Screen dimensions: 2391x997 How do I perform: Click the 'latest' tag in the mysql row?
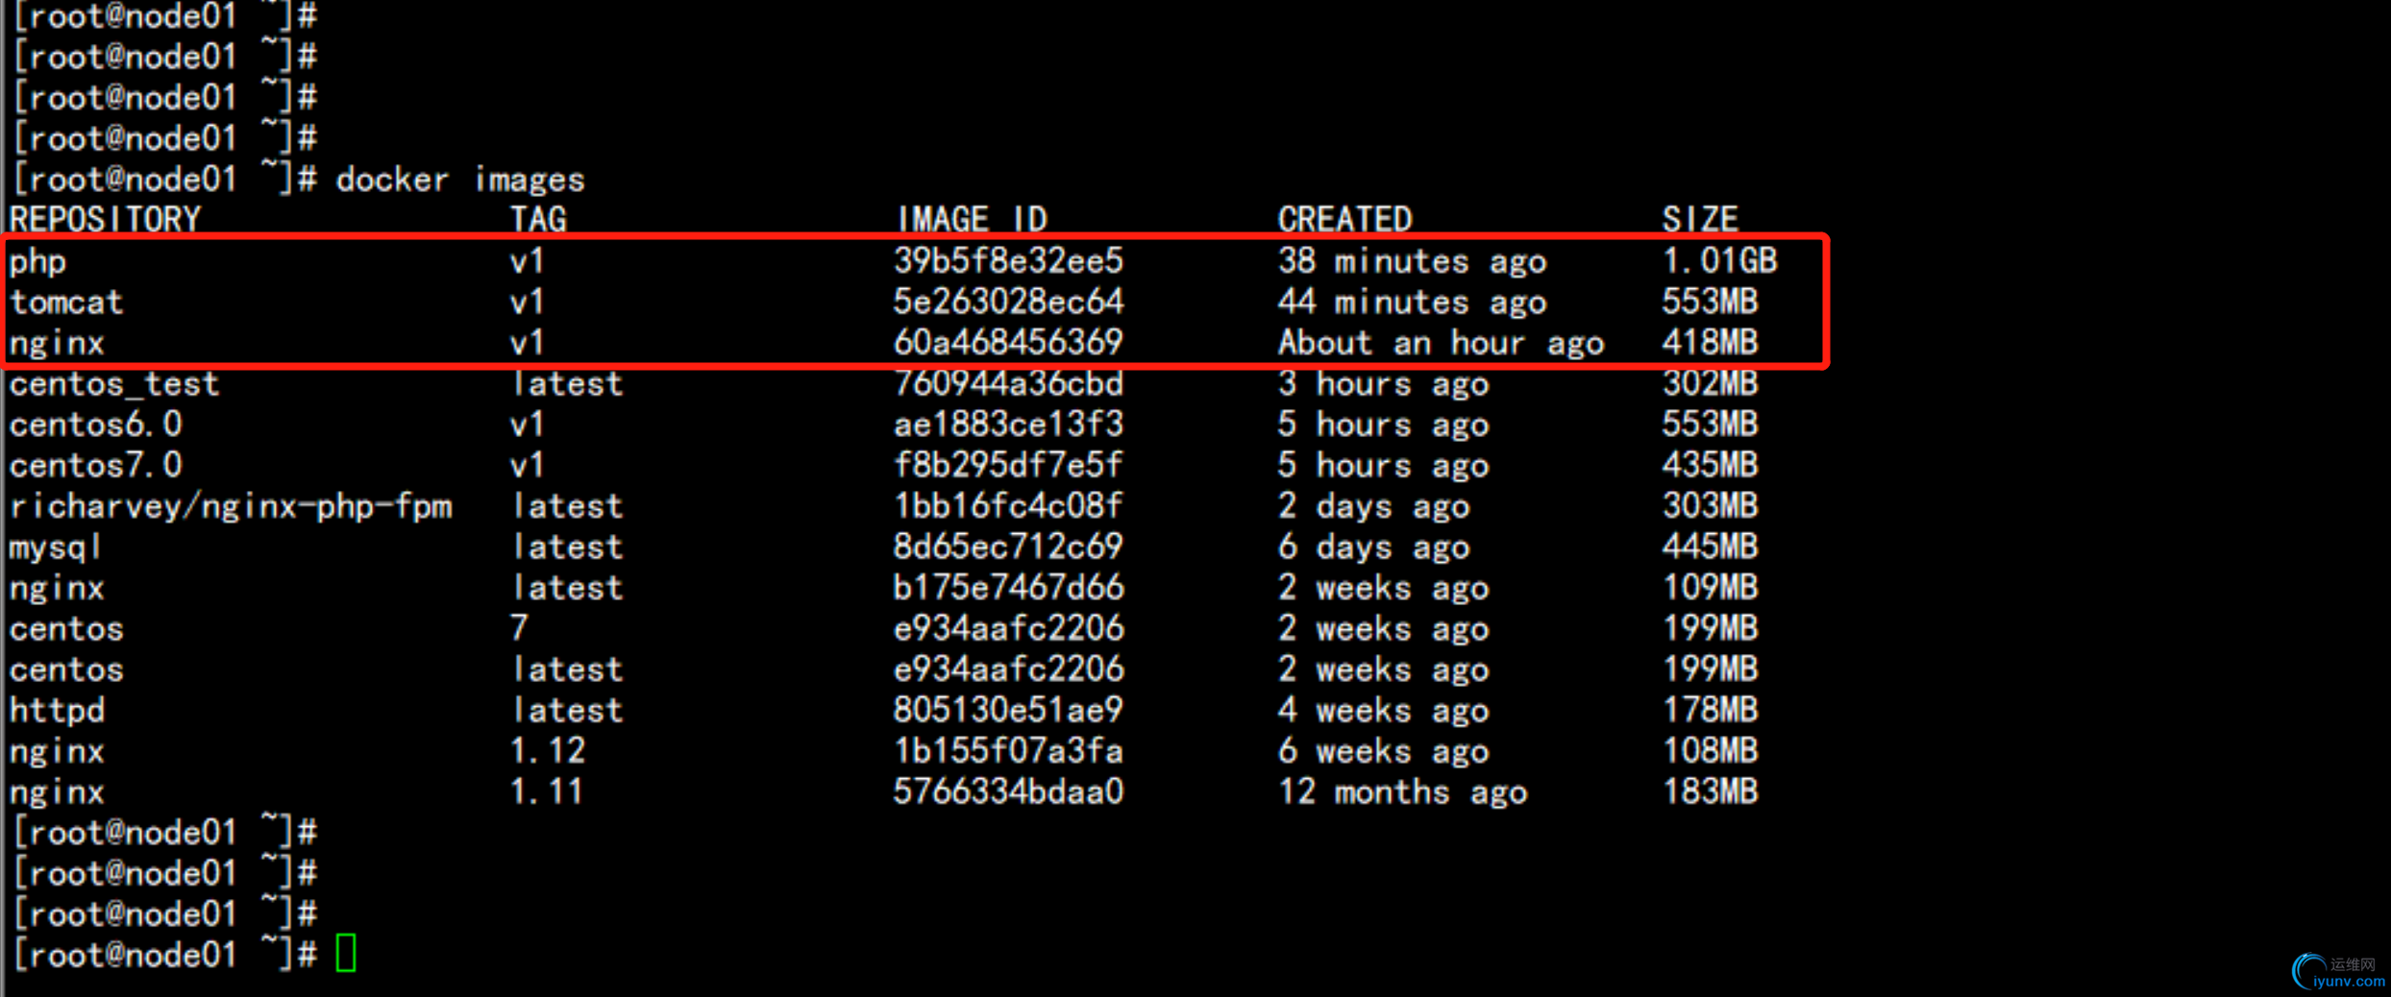[567, 547]
